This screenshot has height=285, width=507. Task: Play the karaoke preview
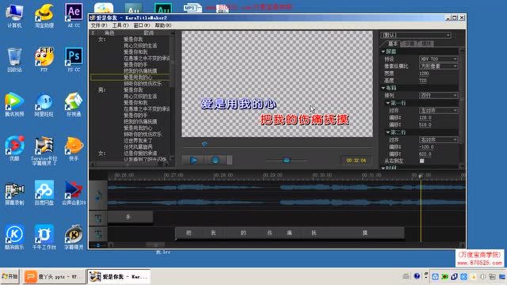click(193, 160)
